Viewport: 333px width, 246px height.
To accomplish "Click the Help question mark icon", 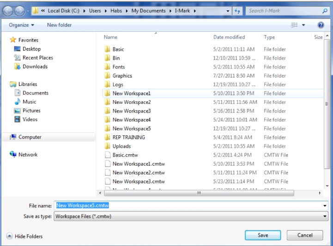I will point(321,25).
